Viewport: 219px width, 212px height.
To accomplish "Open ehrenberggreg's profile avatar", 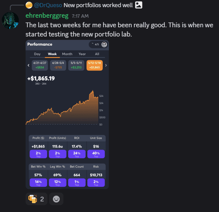I will tap(10, 20).
